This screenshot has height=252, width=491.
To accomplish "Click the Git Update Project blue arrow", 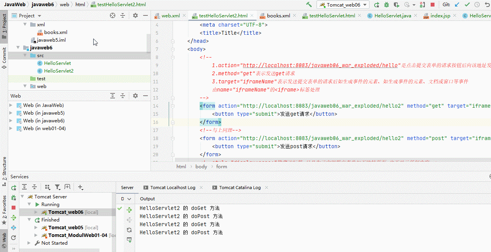I will tap(457, 5).
